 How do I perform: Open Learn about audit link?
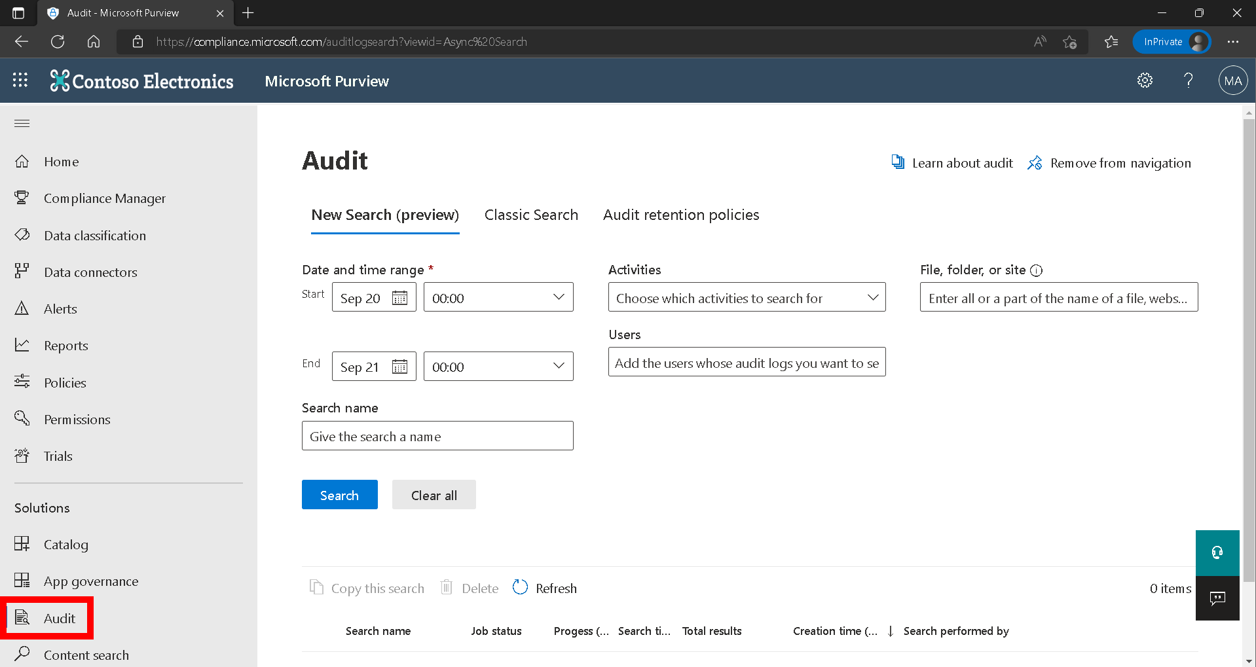[951, 162]
